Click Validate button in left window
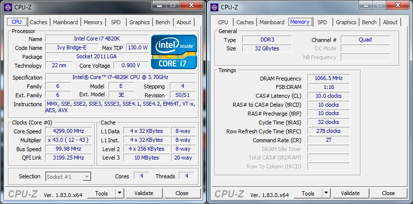This screenshot has height=204, width=413. pos(144,193)
